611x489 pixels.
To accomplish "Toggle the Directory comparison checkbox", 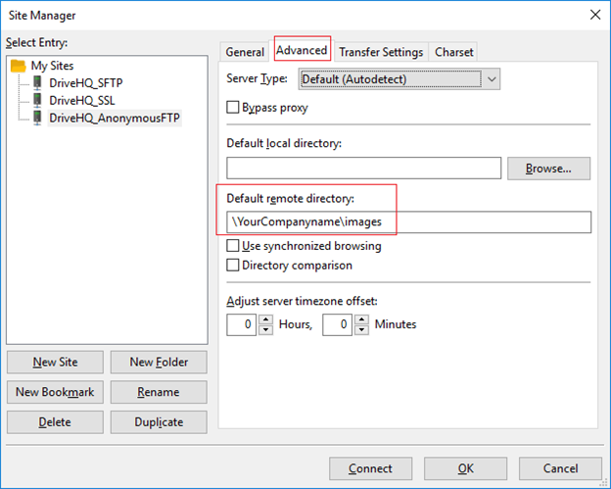I will (x=234, y=265).
